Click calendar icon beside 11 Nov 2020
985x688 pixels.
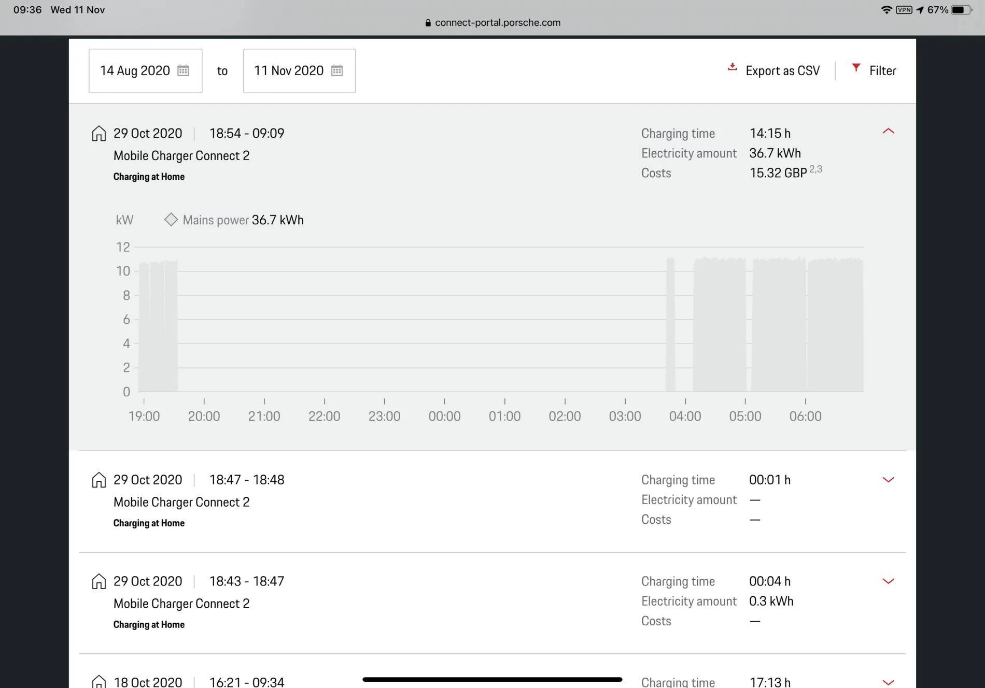[x=337, y=70]
